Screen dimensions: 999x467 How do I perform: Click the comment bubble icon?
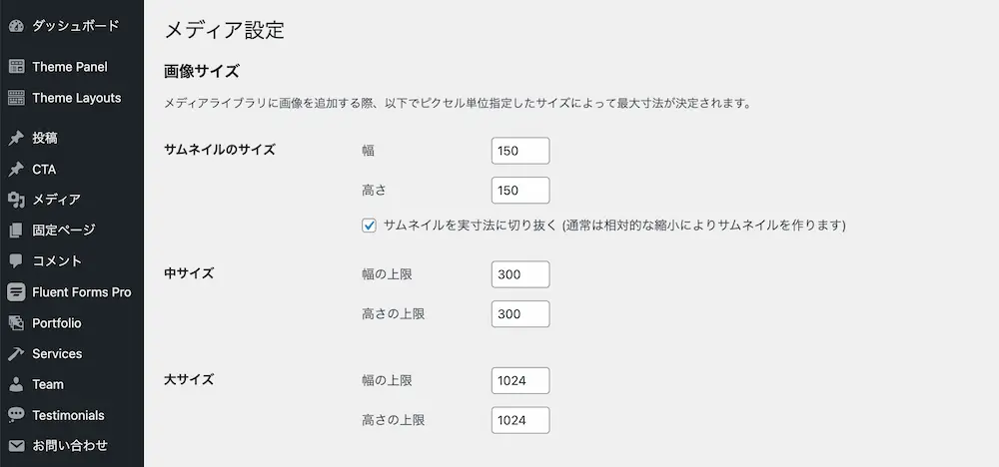tap(15, 261)
